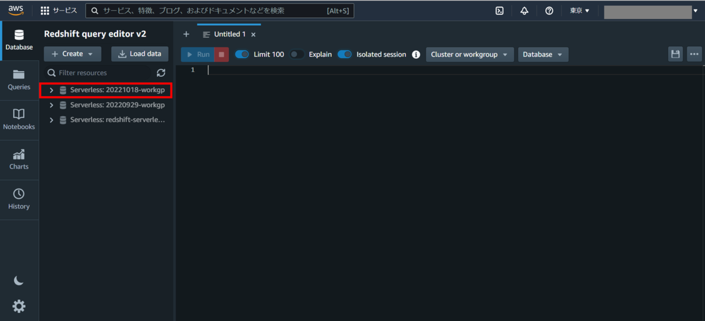
Task: Toggle the Explain switch
Action: pyautogui.click(x=297, y=55)
